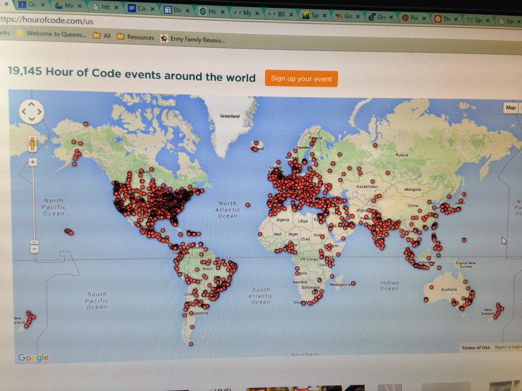This screenshot has height=391, width=522.
Task: Open the All bookmarks folder icon
Action: tap(96, 37)
